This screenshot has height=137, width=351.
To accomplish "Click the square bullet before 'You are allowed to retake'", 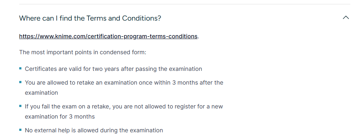I will (x=20, y=82).
